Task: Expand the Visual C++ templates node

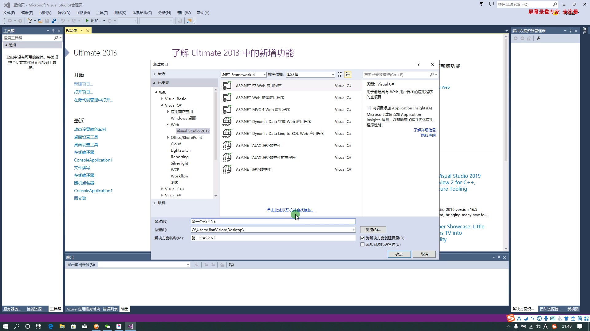Action: click(162, 189)
